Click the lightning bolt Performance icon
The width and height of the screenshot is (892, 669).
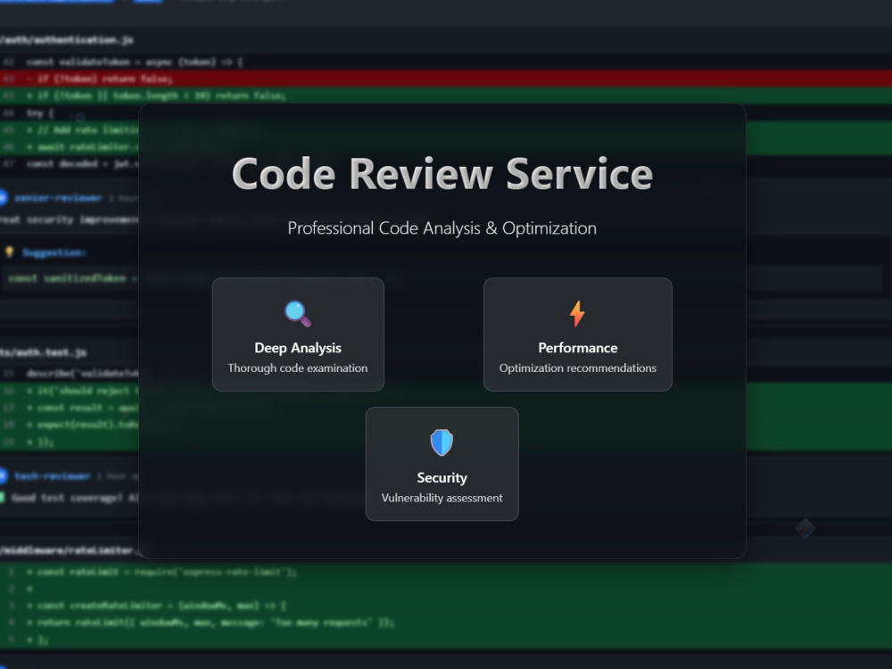tap(577, 313)
